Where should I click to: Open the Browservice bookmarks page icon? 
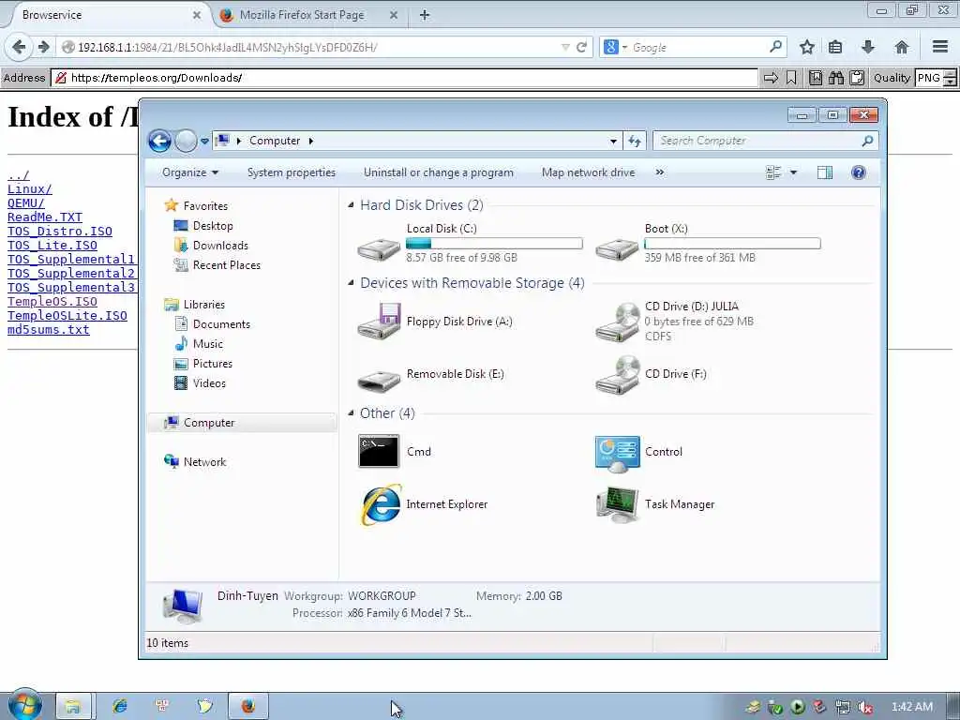(816, 78)
